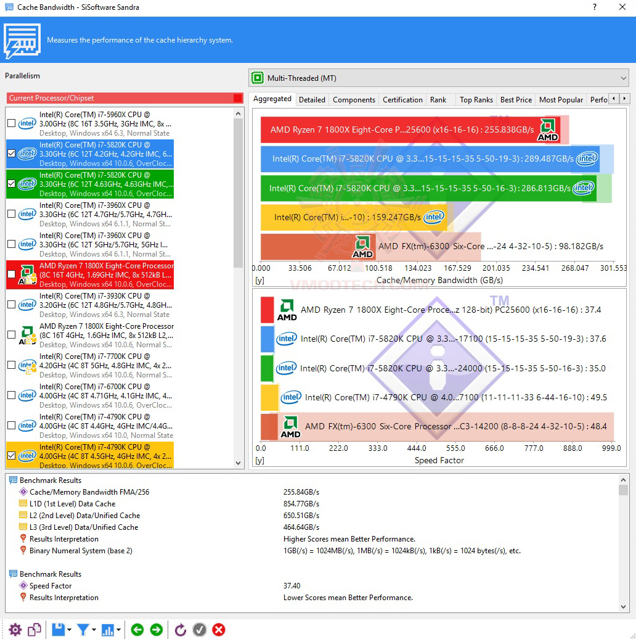Open the bar chart options icon
Screen dimensions: 636x639
pos(107,630)
